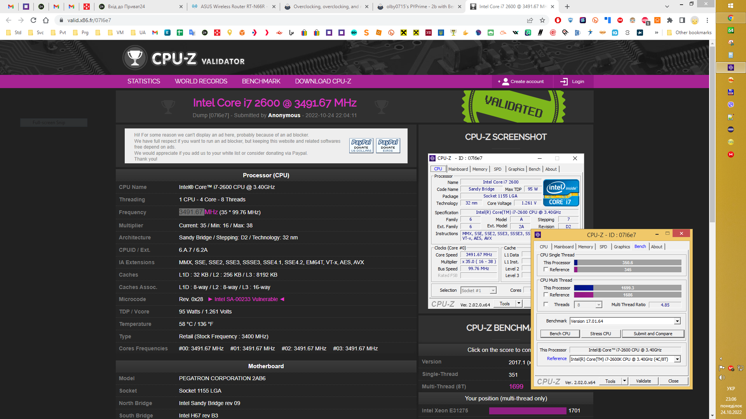Click the bookmark star icon in address bar
This screenshot has height=419, width=746.
[542, 20]
